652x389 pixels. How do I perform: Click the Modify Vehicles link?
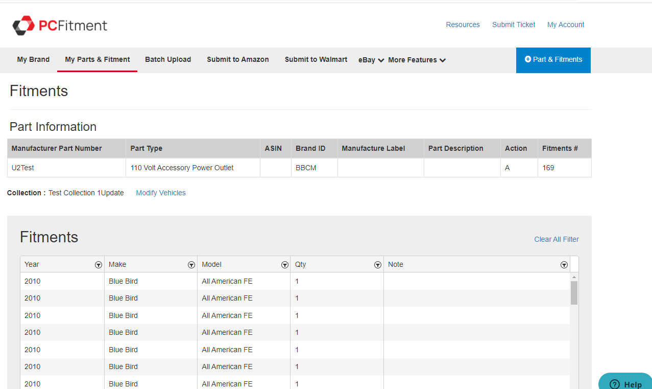(x=161, y=193)
